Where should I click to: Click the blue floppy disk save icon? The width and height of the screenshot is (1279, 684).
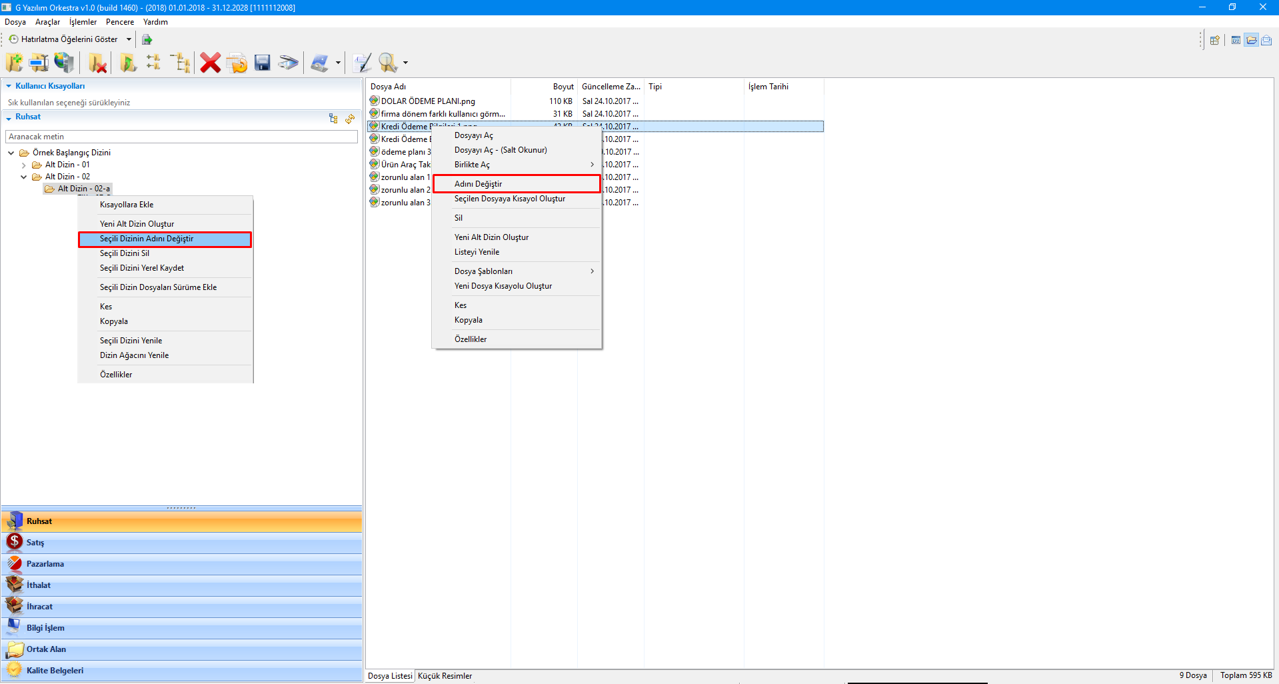point(263,63)
